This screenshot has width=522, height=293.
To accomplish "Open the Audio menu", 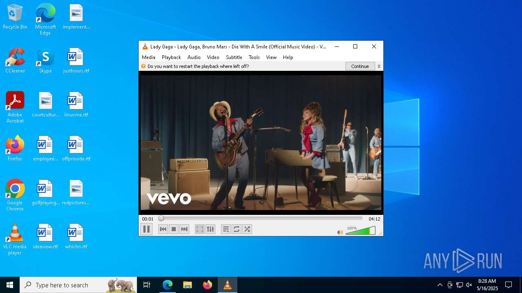I will pyautogui.click(x=194, y=57).
